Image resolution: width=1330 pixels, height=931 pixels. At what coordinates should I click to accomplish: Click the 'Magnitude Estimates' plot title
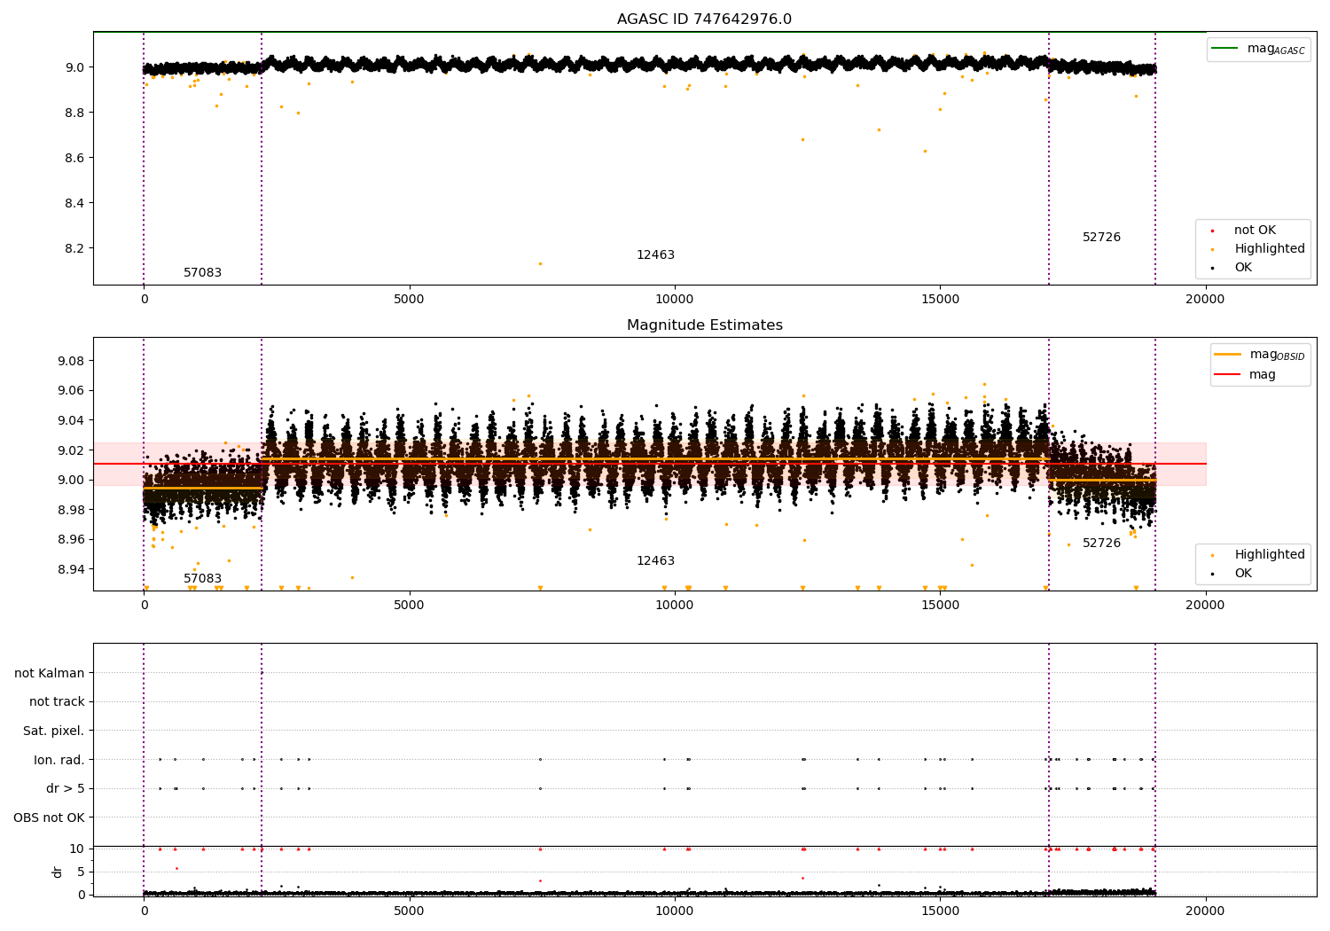[704, 325]
